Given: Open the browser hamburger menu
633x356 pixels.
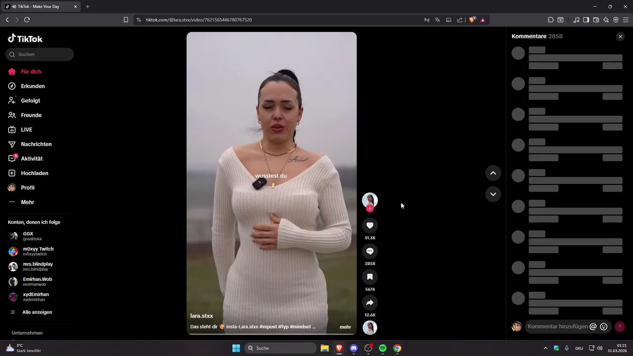Looking at the screenshot, I should pos(626,20).
